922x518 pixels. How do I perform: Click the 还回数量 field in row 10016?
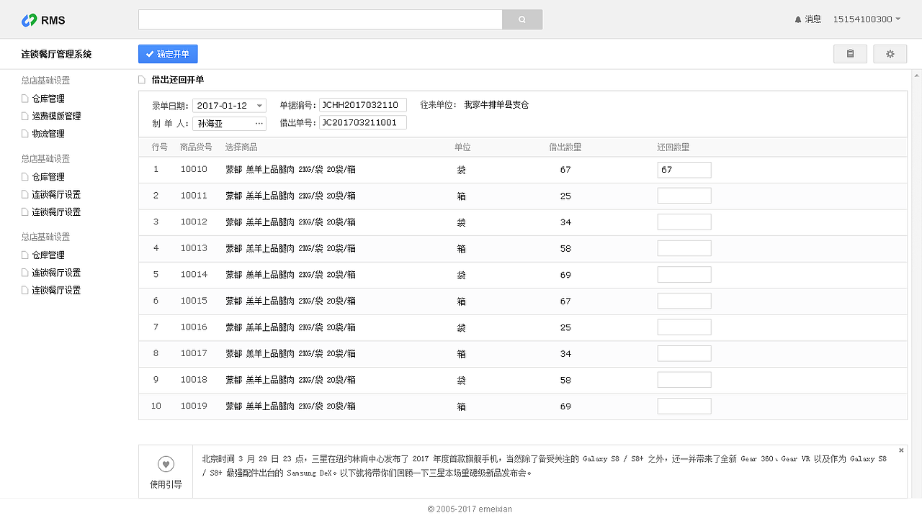click(684, 327)
